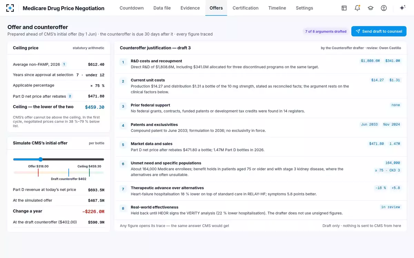Open the 1.47M bottles figure chip
Screen dimensions: 414x258
click(395, 144)
